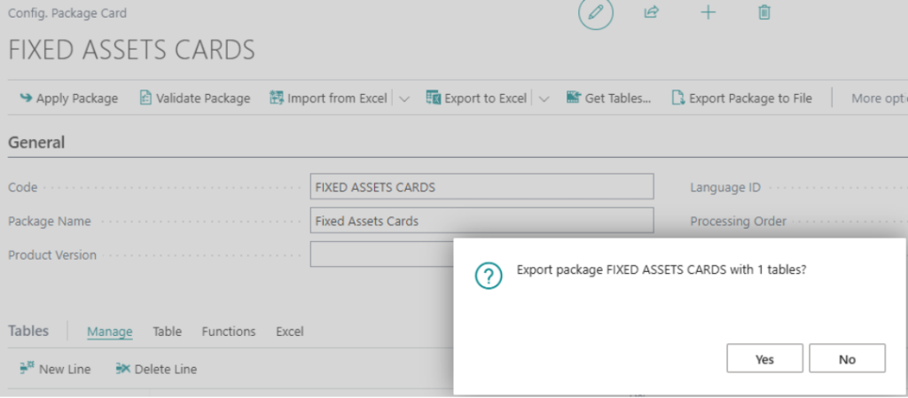Screen dimensions: 908x398
Task: Open More options menu
Action: pyautogui.click(x=878, y=98)
